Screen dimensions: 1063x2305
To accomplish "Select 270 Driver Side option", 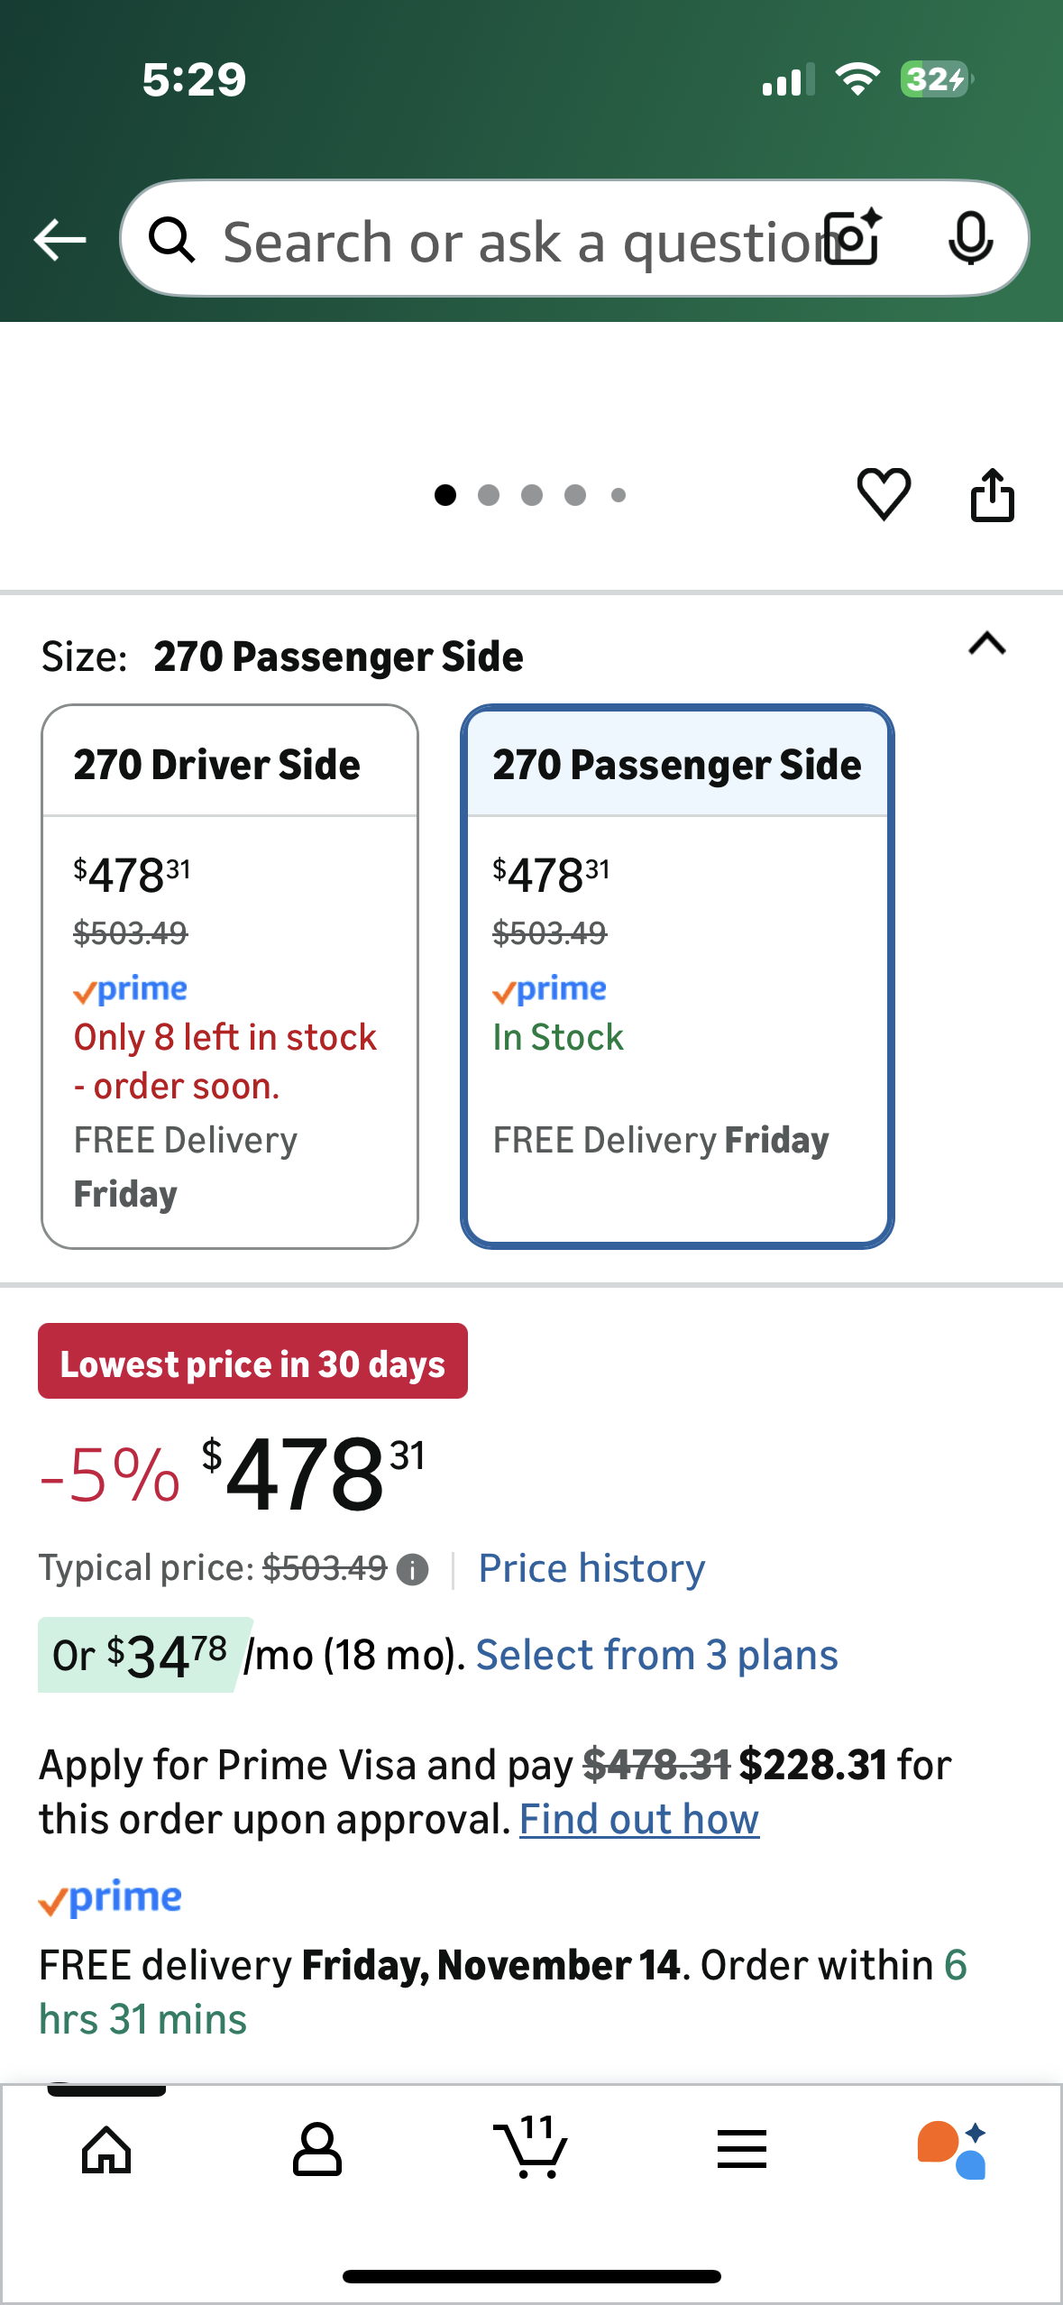I will click(x=230, y=977).
